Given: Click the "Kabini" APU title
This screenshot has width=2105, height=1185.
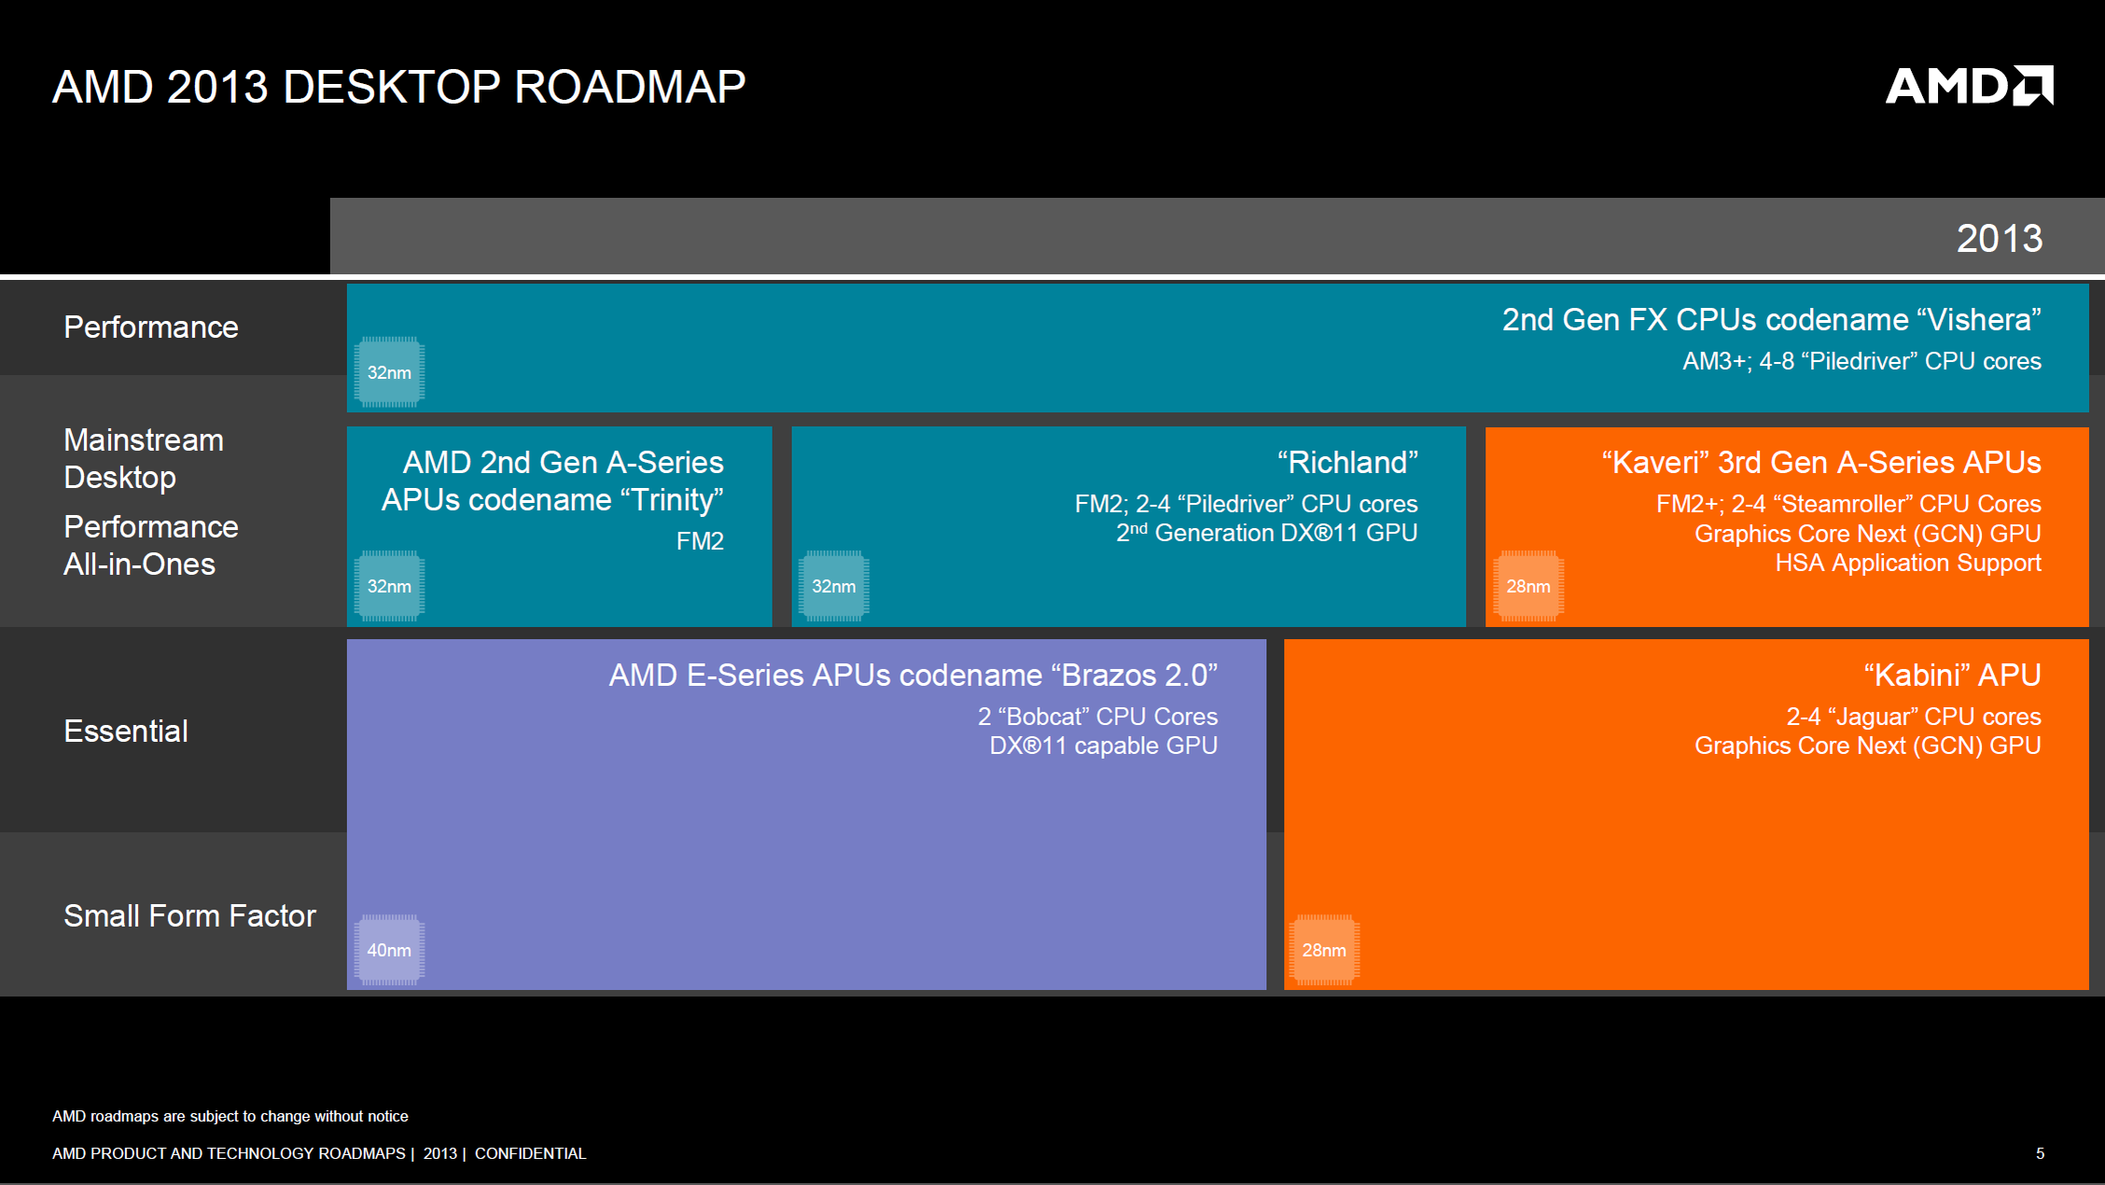Looking at the screenshot, I should [x=1951, y=676].
